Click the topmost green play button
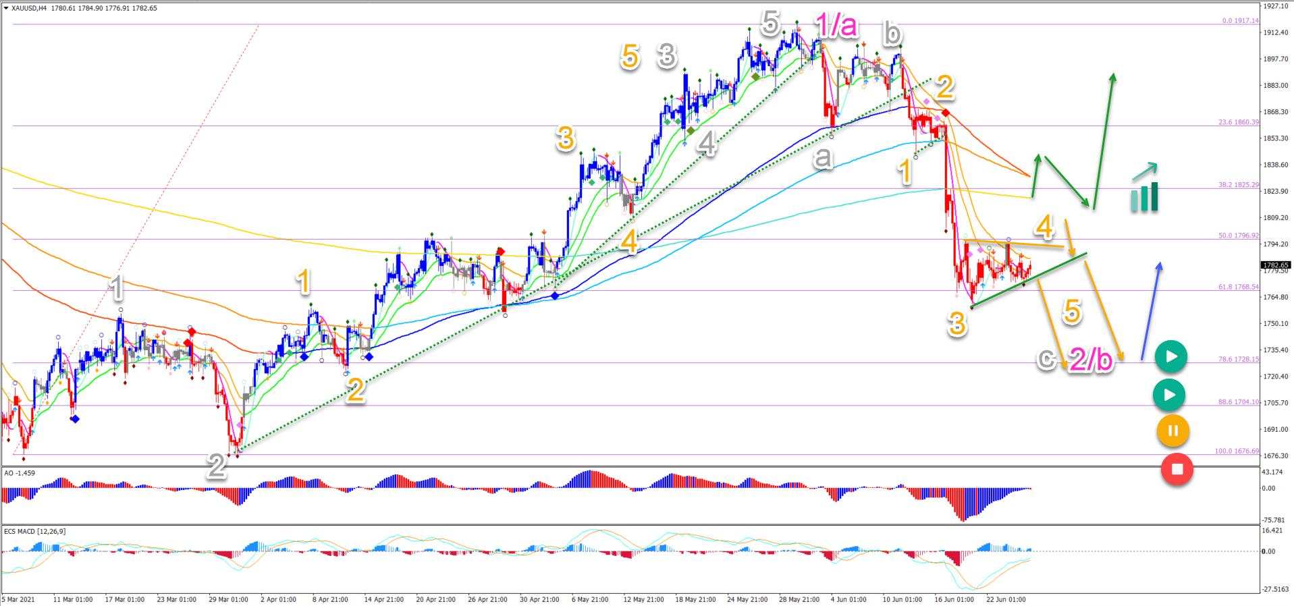The width and height of the screenshot is (1294, 606). (1170, 356)
